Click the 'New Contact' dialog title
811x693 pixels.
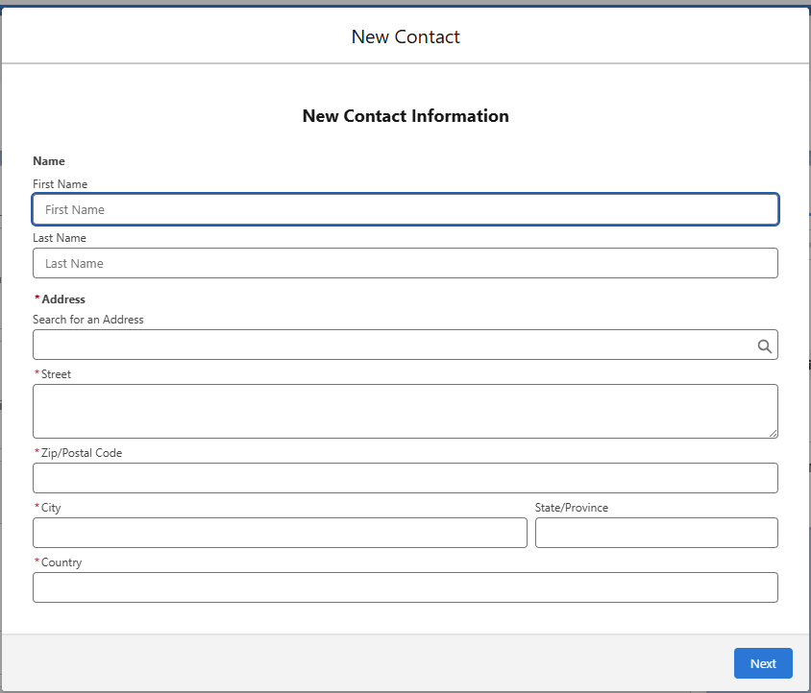click(x=405, y=36)
